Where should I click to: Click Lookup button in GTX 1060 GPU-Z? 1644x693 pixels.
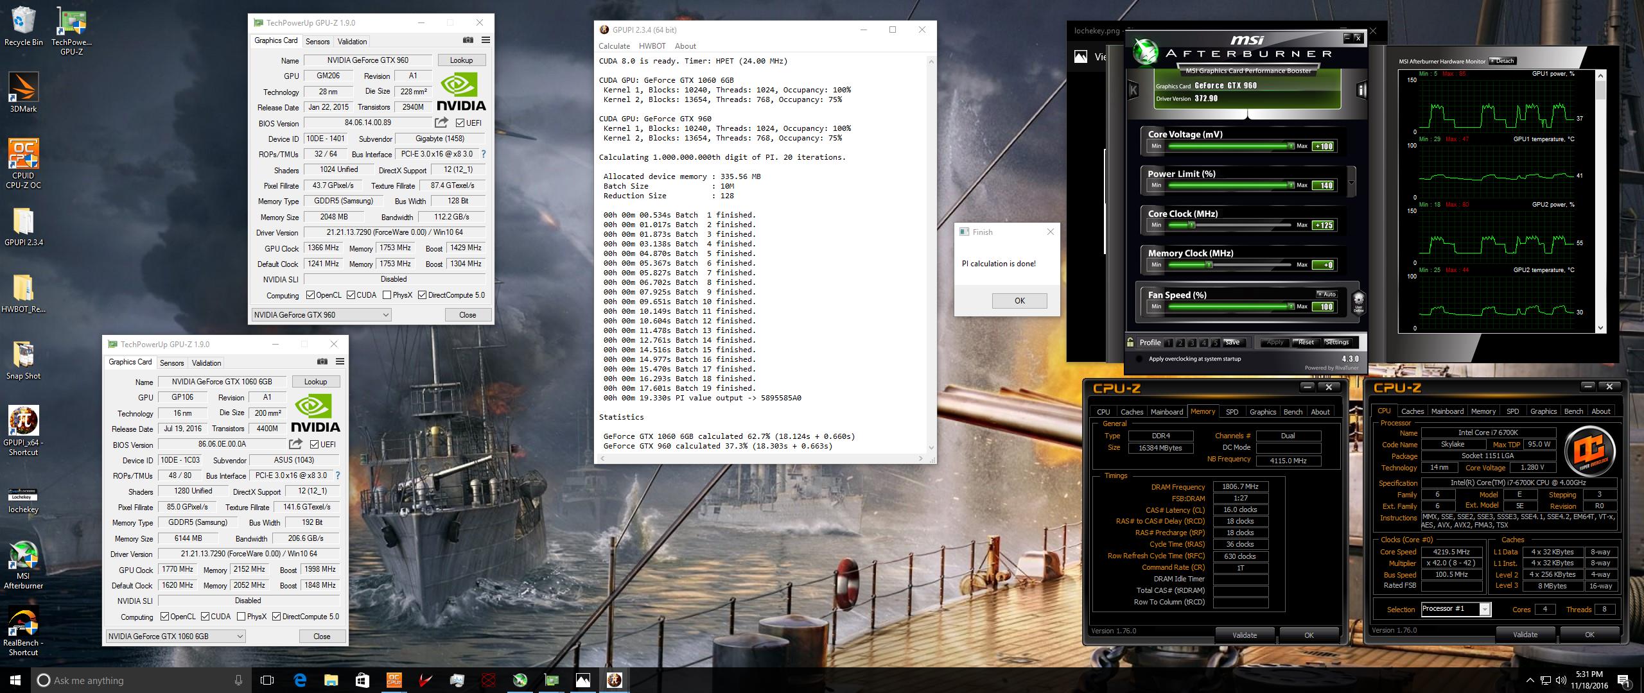[315, 382]
